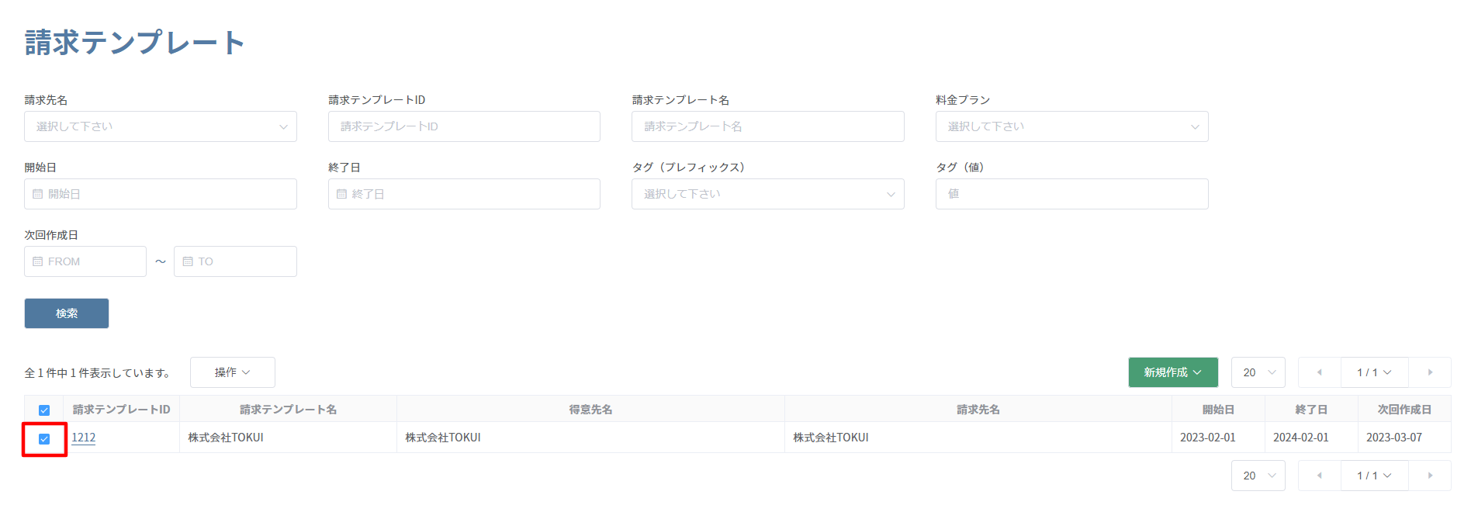Click the 終了日 column header in table
The image size is (1478, 519).
tap(1311, 410)
